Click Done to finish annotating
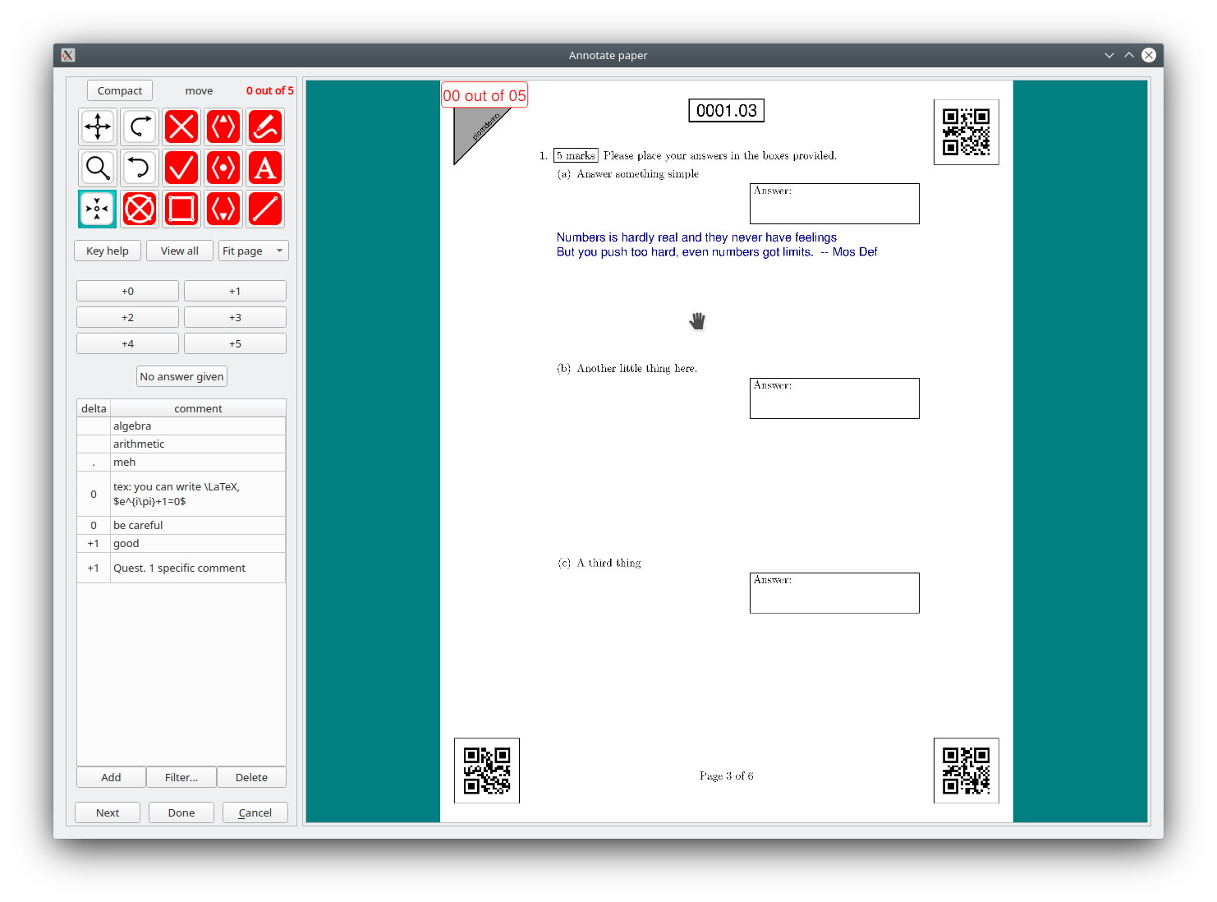 click(181, 812)
